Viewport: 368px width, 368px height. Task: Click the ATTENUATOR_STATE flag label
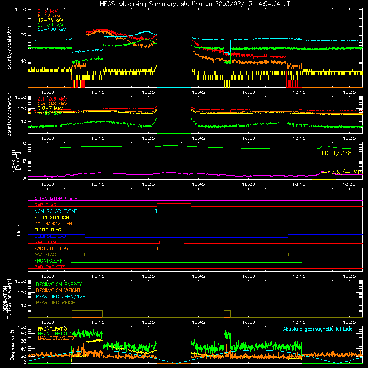[56, 199]
